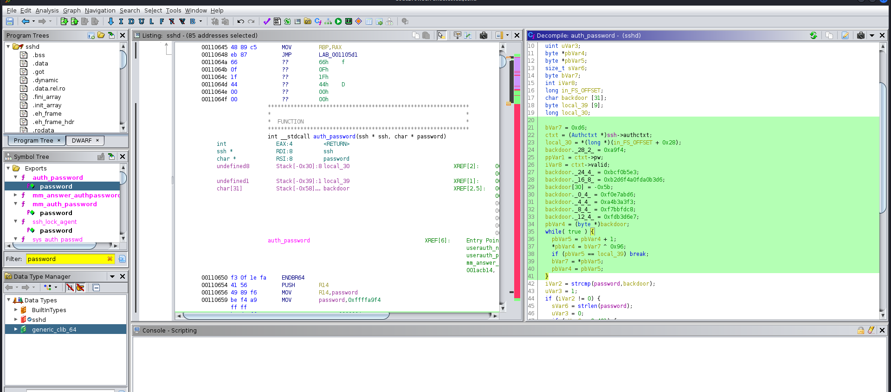Click the Symbol Tree Filter input field
891x392 pixels.
tap(66, 259)
